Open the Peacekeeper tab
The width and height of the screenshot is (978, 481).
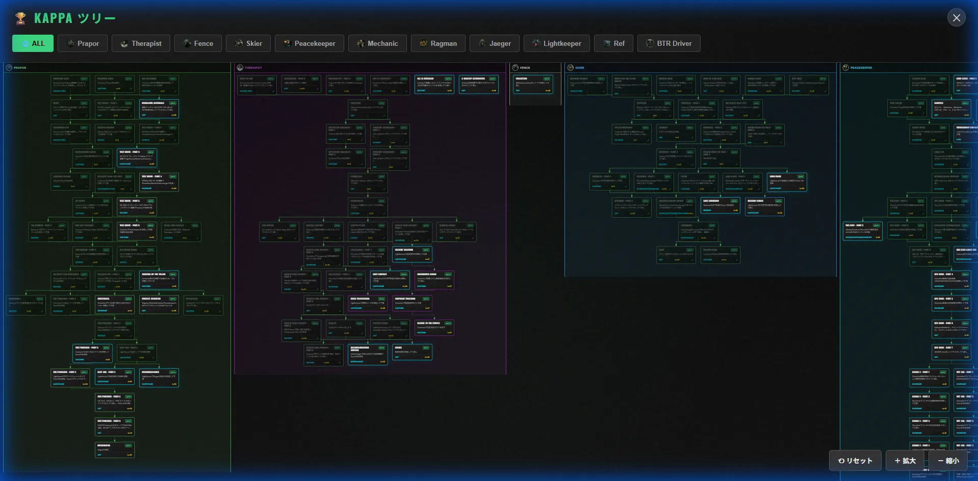click(309, 43)
